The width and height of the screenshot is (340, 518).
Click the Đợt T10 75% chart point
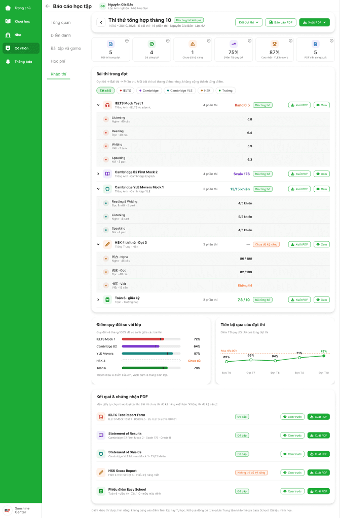point(324,356)
